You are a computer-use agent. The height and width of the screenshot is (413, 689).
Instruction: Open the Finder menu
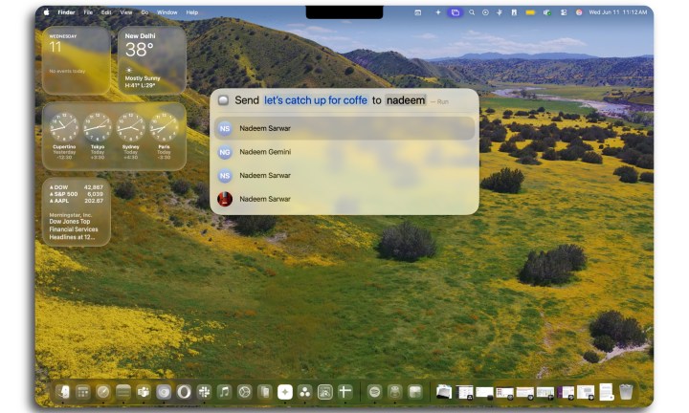[66, 12]
